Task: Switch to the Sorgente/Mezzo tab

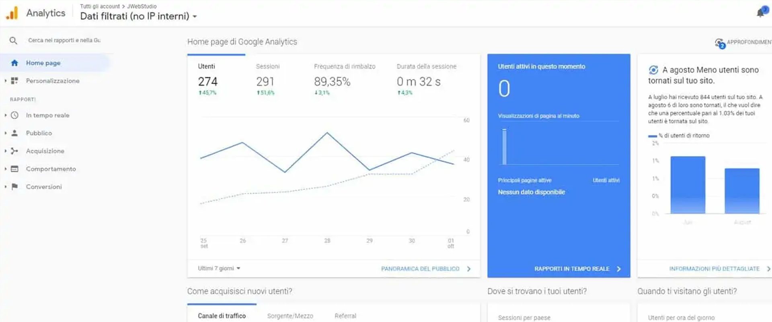Action: click(x=290, y=316)
